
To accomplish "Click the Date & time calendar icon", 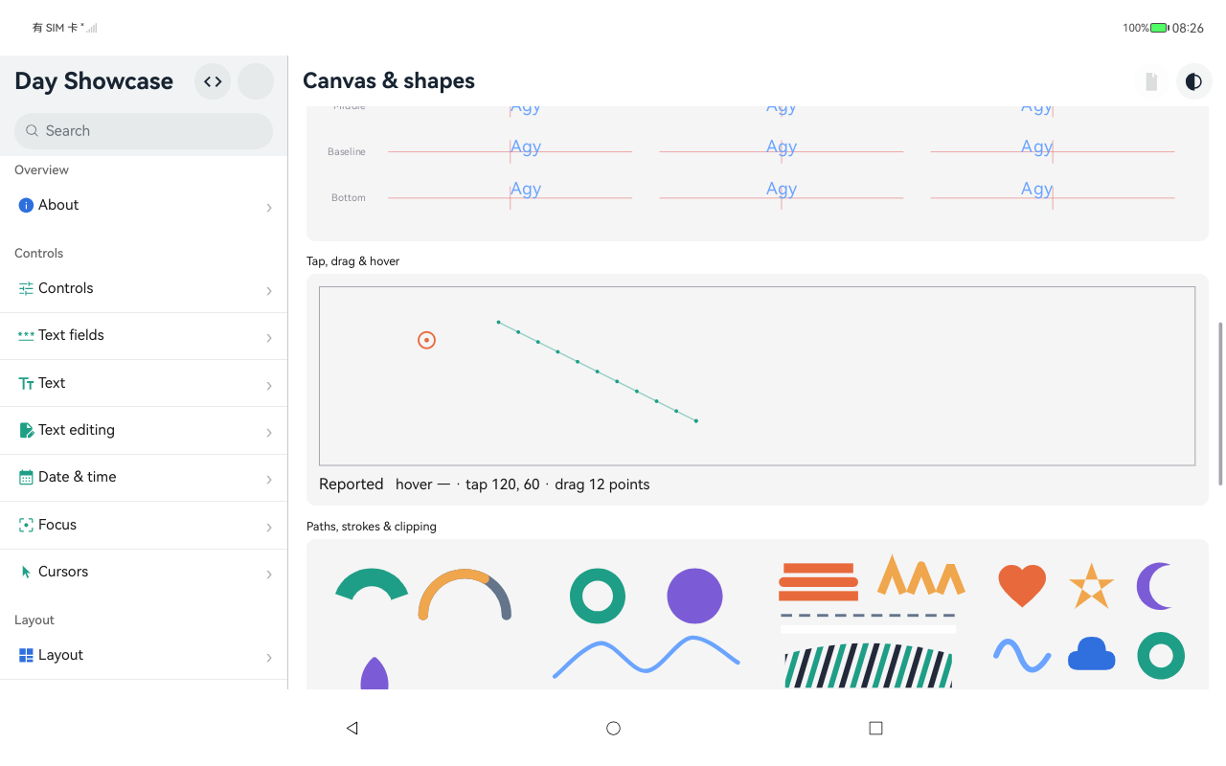I will (26, 477).
